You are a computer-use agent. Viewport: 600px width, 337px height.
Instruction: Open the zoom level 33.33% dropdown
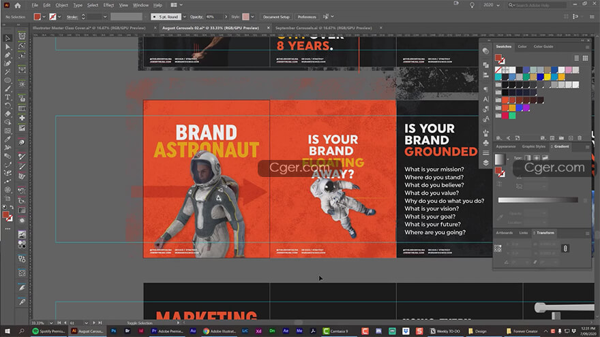tap(51, 323)
